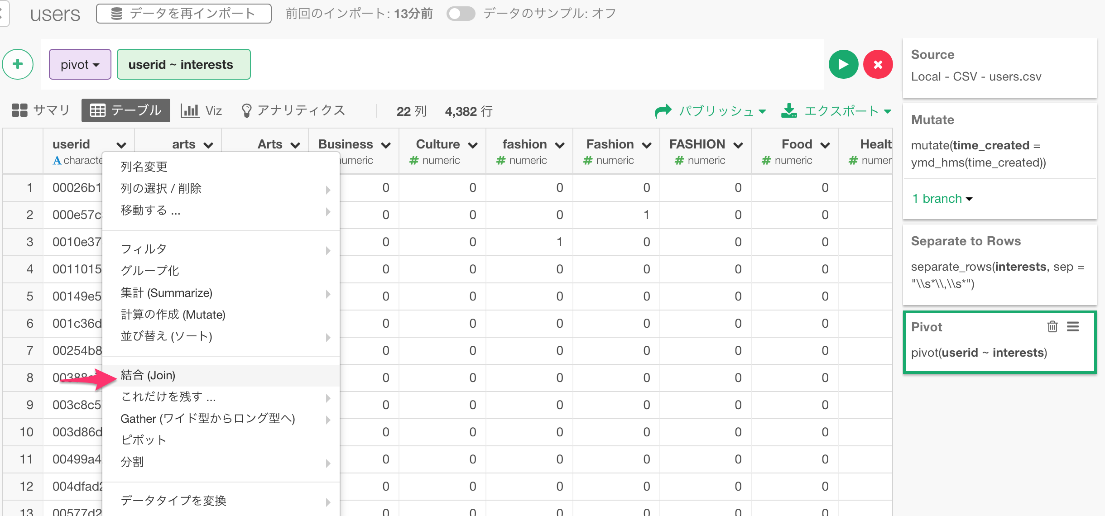Open the Arts capitalized column dropdown arrow
1105x516 pixels.
pos(295,145)
